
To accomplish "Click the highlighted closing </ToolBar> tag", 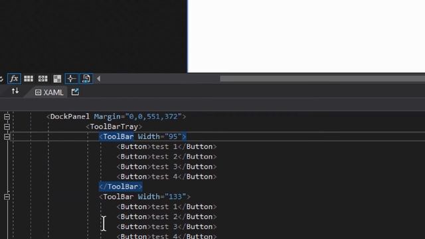I will (x=121, y=187).
